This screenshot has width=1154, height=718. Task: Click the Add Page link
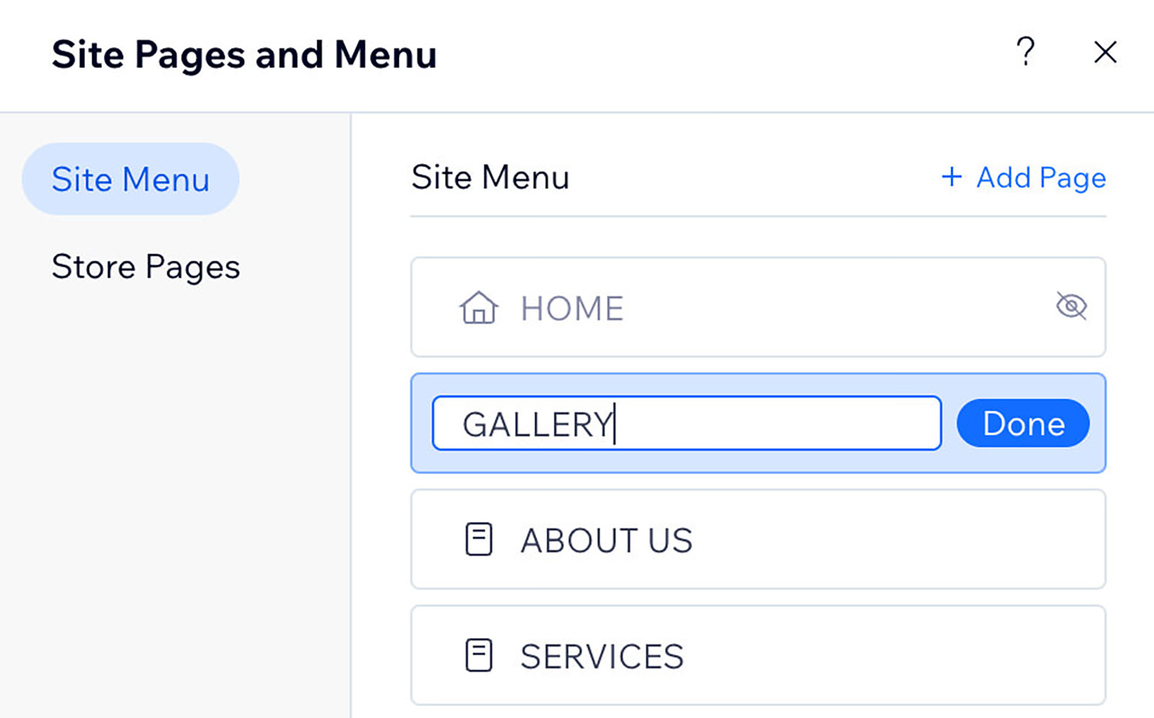click(1040, 178)
